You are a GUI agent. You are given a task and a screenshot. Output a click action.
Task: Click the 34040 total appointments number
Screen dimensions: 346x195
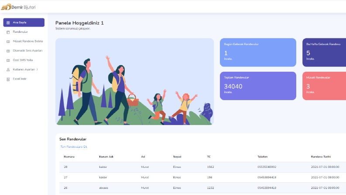click(x=233, y=87)
